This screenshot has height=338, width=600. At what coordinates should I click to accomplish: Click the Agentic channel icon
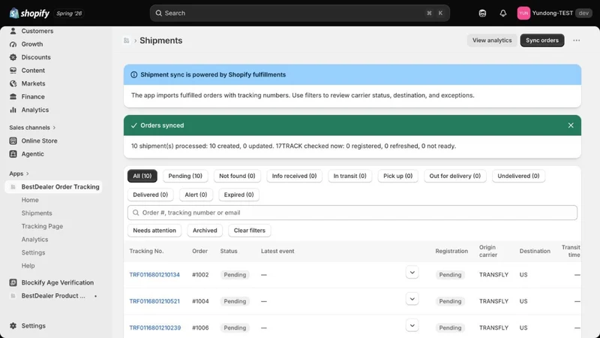(x=13, y=154)
